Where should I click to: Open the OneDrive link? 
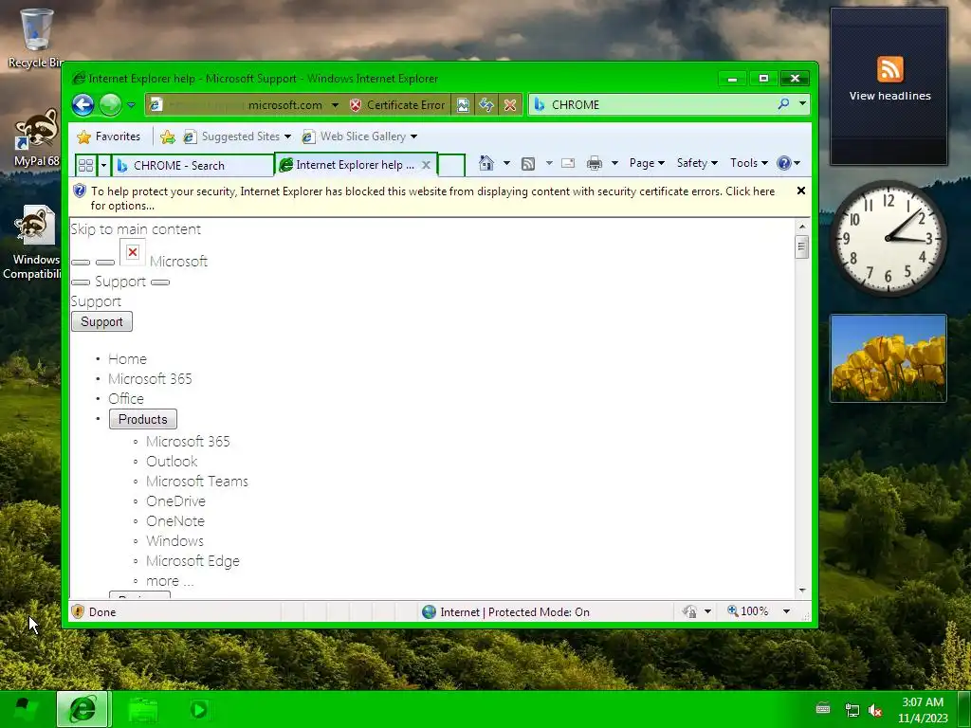175,500
